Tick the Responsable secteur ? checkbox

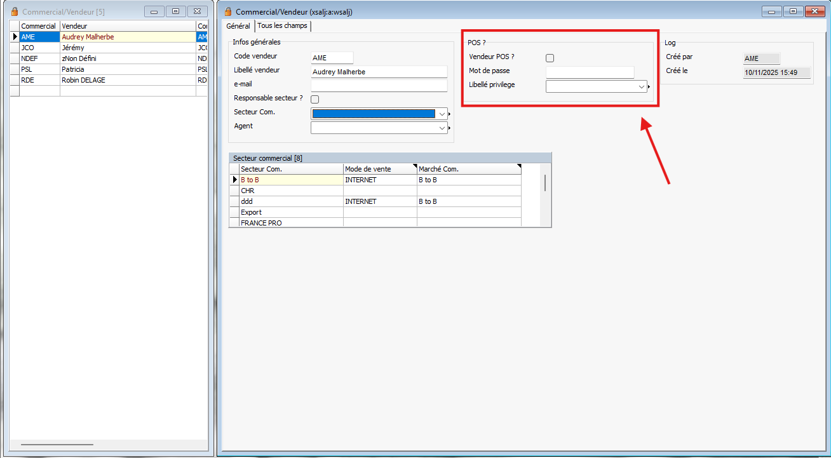pos(314,99)
